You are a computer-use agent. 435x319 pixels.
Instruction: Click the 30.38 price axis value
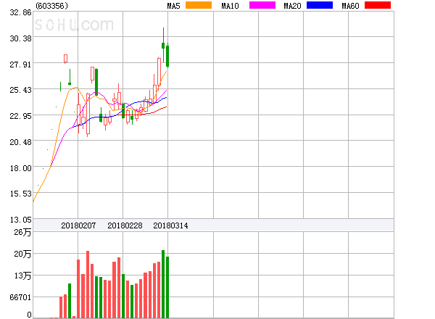click(20, 38)
